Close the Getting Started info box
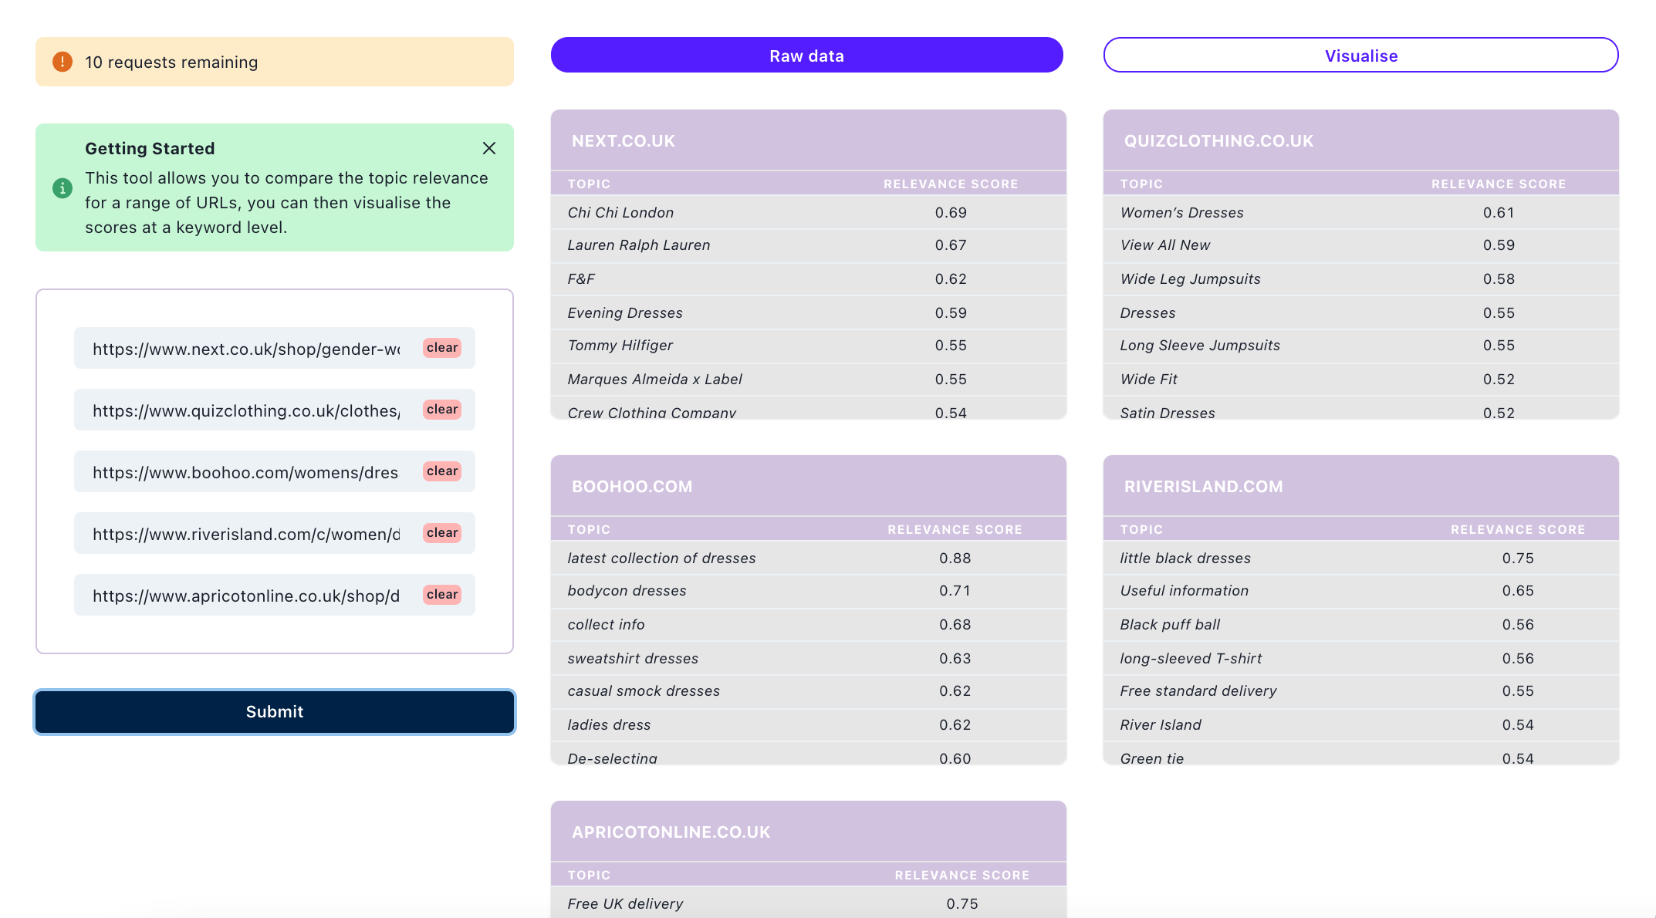 pos(488,148)
